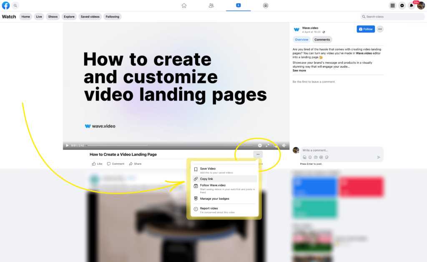Open the account profile picture menu
This screenshot has width=427, height=262.
pos(421,5)
